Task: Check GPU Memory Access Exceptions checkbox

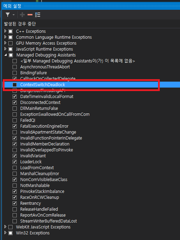Action: point(10,43)
